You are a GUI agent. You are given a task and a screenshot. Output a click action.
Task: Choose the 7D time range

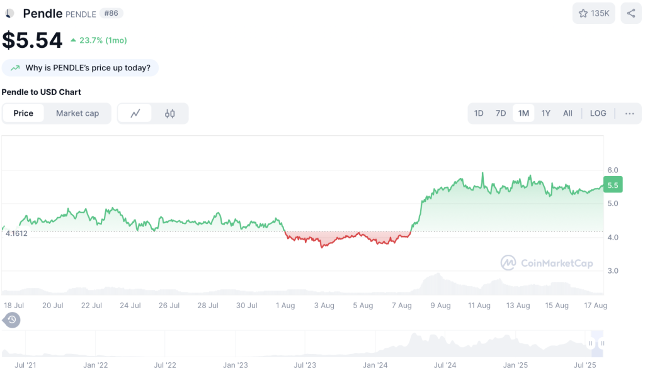click(501, 113)
